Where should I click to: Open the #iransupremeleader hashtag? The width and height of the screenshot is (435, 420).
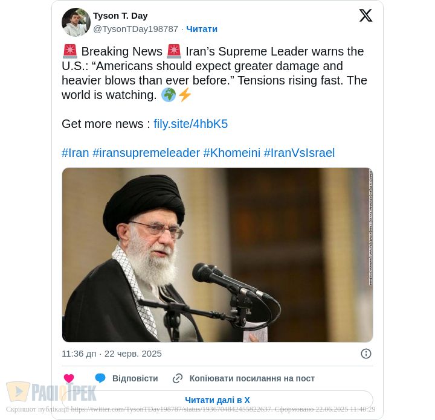coord(146,153)
